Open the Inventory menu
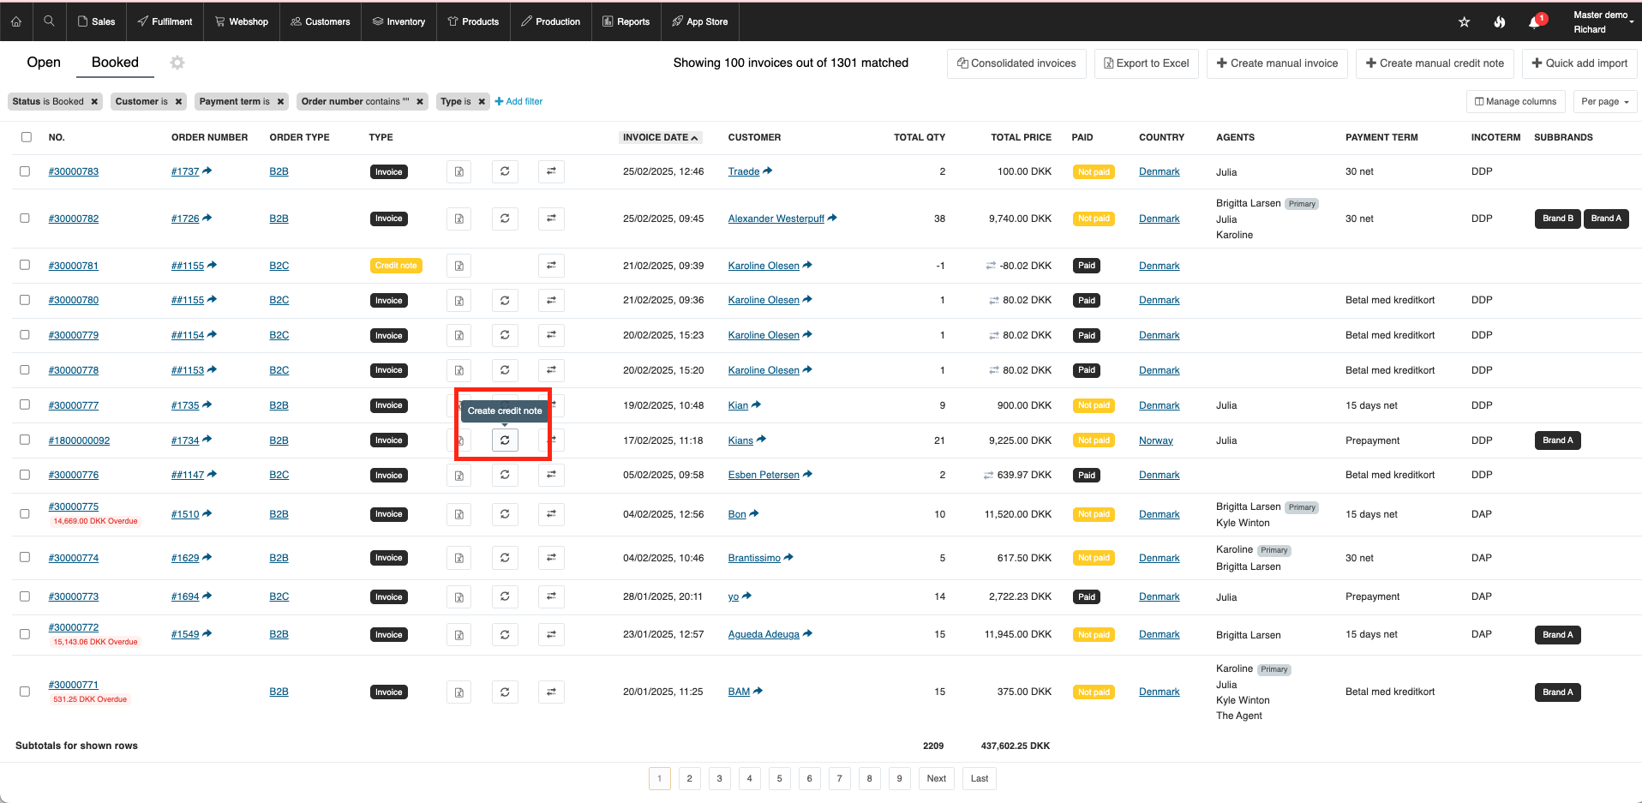This screenshot has height=803, width=1642. coord(399,21)
